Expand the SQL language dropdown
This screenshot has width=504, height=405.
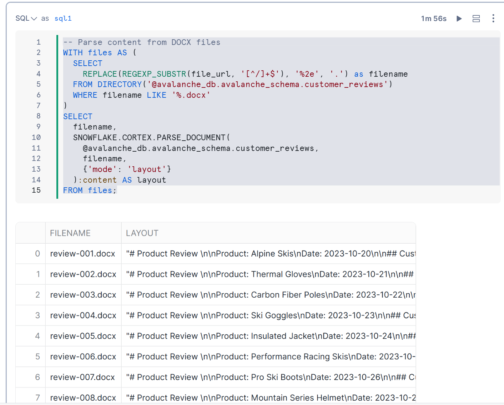tap(26, 19)
